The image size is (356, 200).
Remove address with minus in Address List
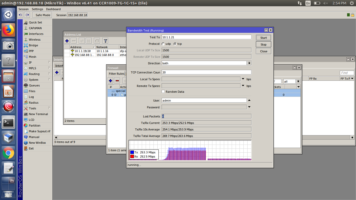pyautogui.click(x=74, y=41)
